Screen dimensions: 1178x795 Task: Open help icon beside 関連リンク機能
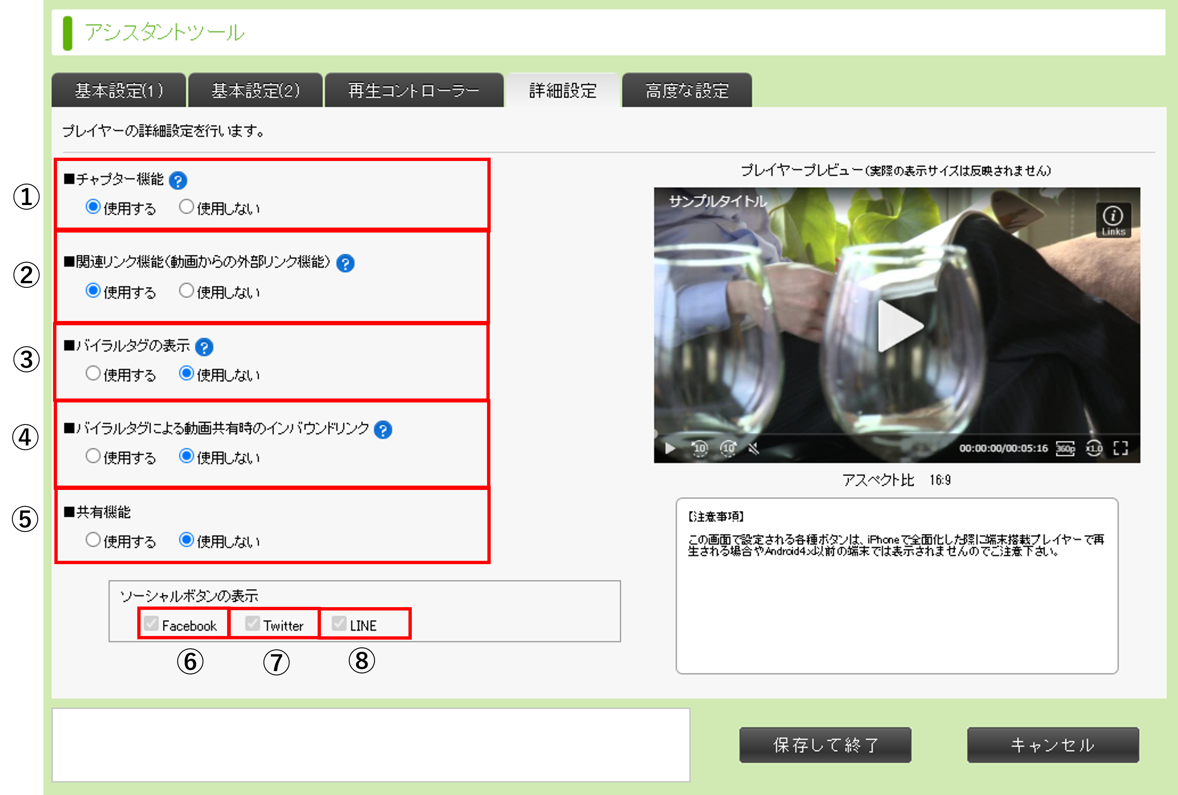tap(345, 263)
